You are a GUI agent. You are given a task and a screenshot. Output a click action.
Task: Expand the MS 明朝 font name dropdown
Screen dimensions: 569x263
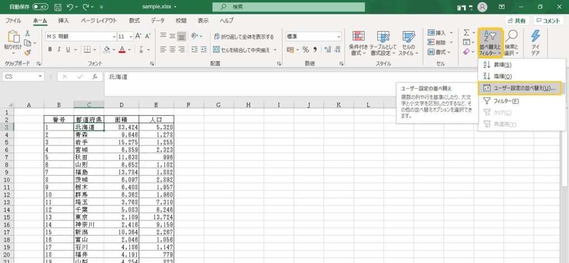(113, 37)
